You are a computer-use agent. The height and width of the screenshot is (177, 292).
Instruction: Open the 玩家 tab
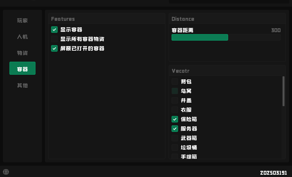(22, 20)
